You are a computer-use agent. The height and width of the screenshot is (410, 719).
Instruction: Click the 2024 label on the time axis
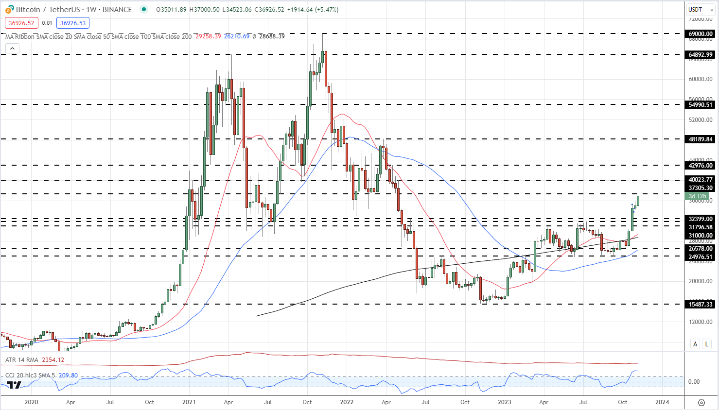click(662, 402)
